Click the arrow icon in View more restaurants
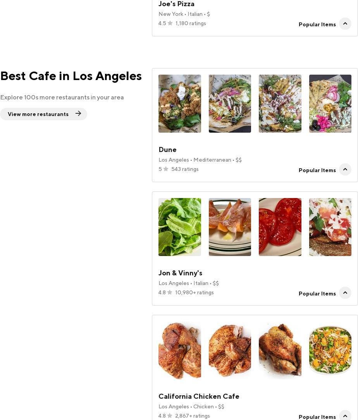 click(x=78, y=114)
